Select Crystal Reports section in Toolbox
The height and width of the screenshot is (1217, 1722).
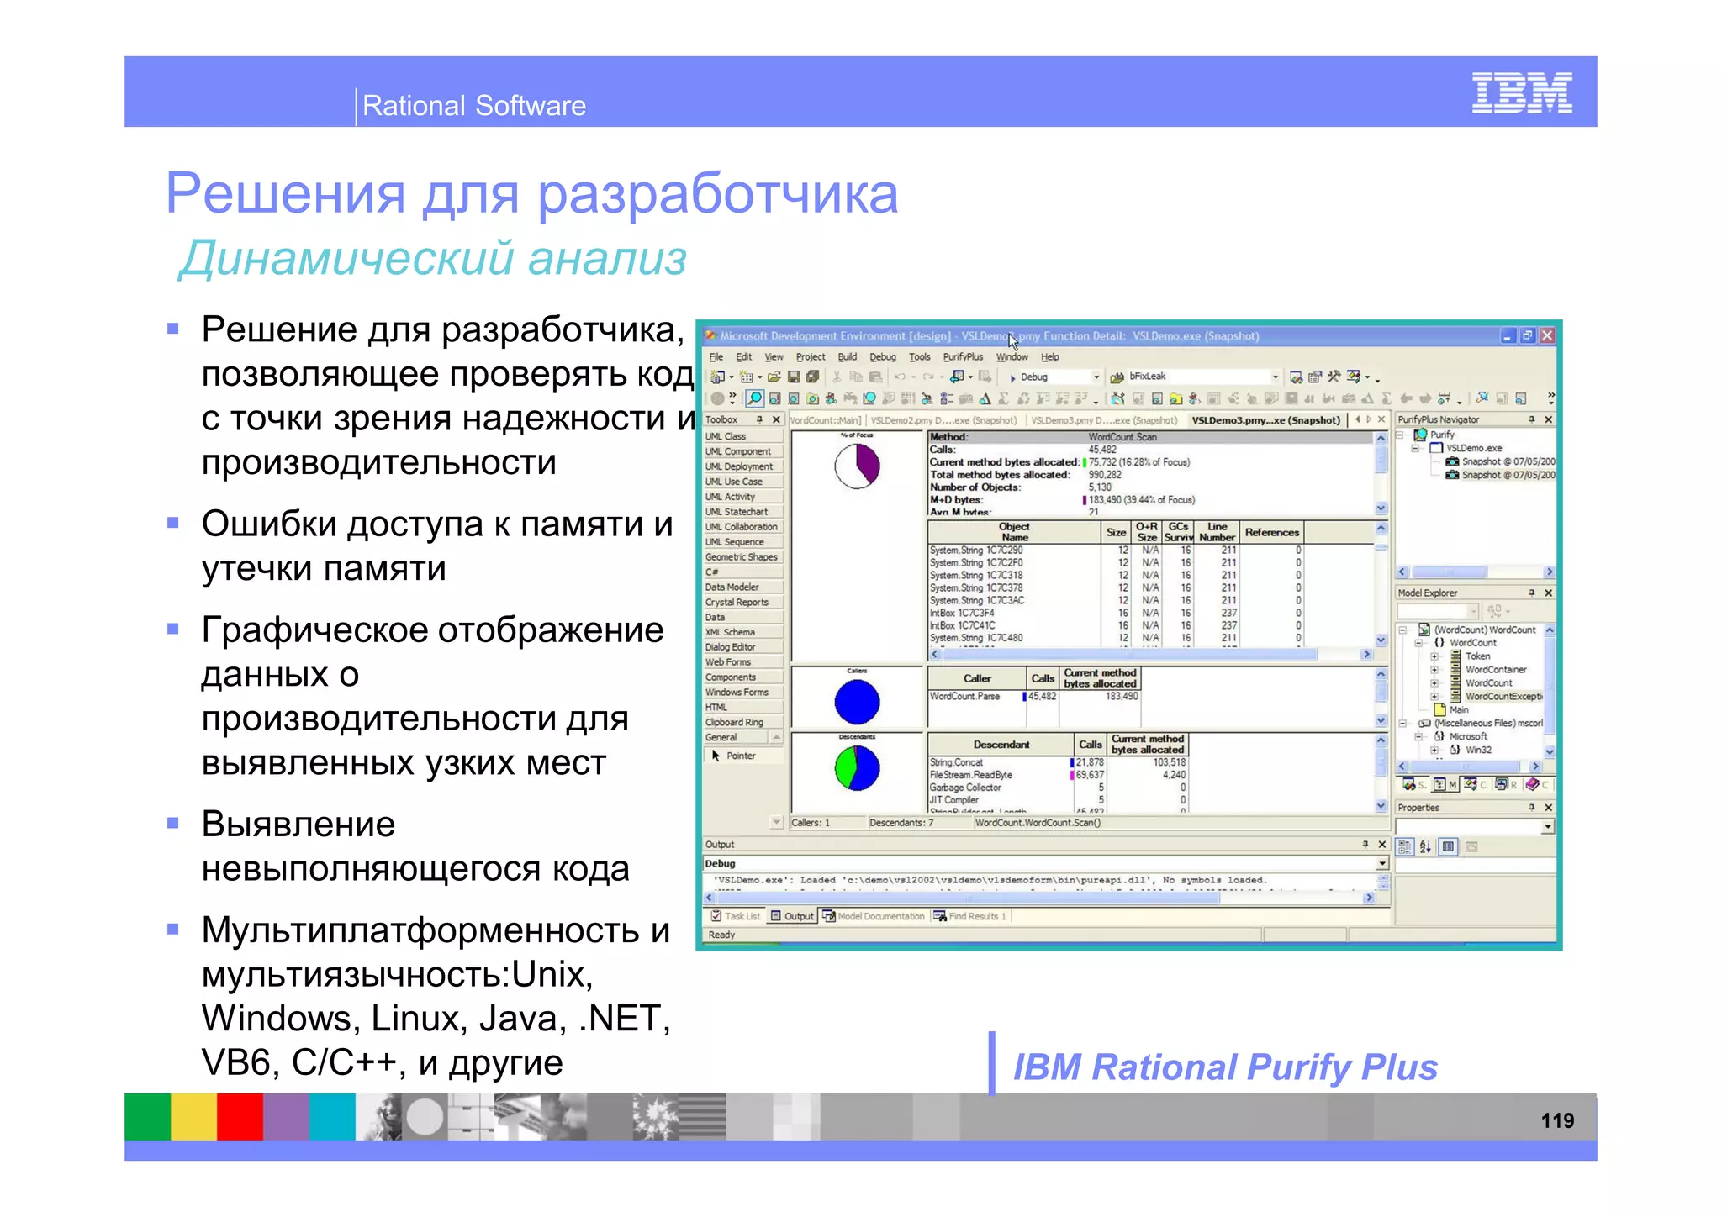point(743,602)
